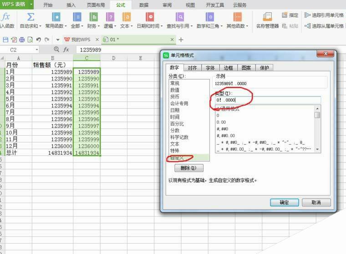Image resolution: width=346 pixels, height=254 pixels.
Task: Expand the 查找与引用 dropdown arrow
Action: pos(192,26)
